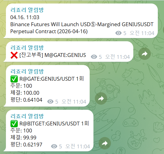Open 리죠리 알림방 sender name on BITGET order message

27,116
